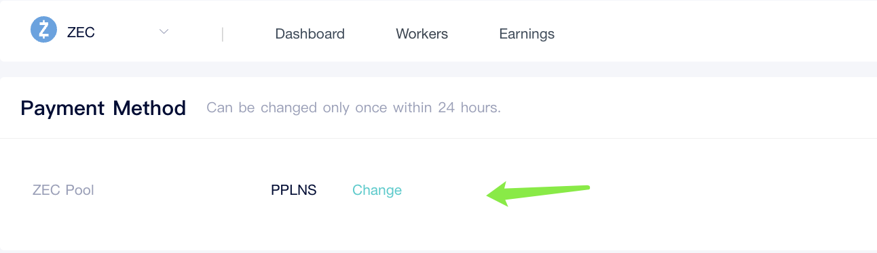Click the word Pool in the row label
877x253 pixels.
pos(79,190)
